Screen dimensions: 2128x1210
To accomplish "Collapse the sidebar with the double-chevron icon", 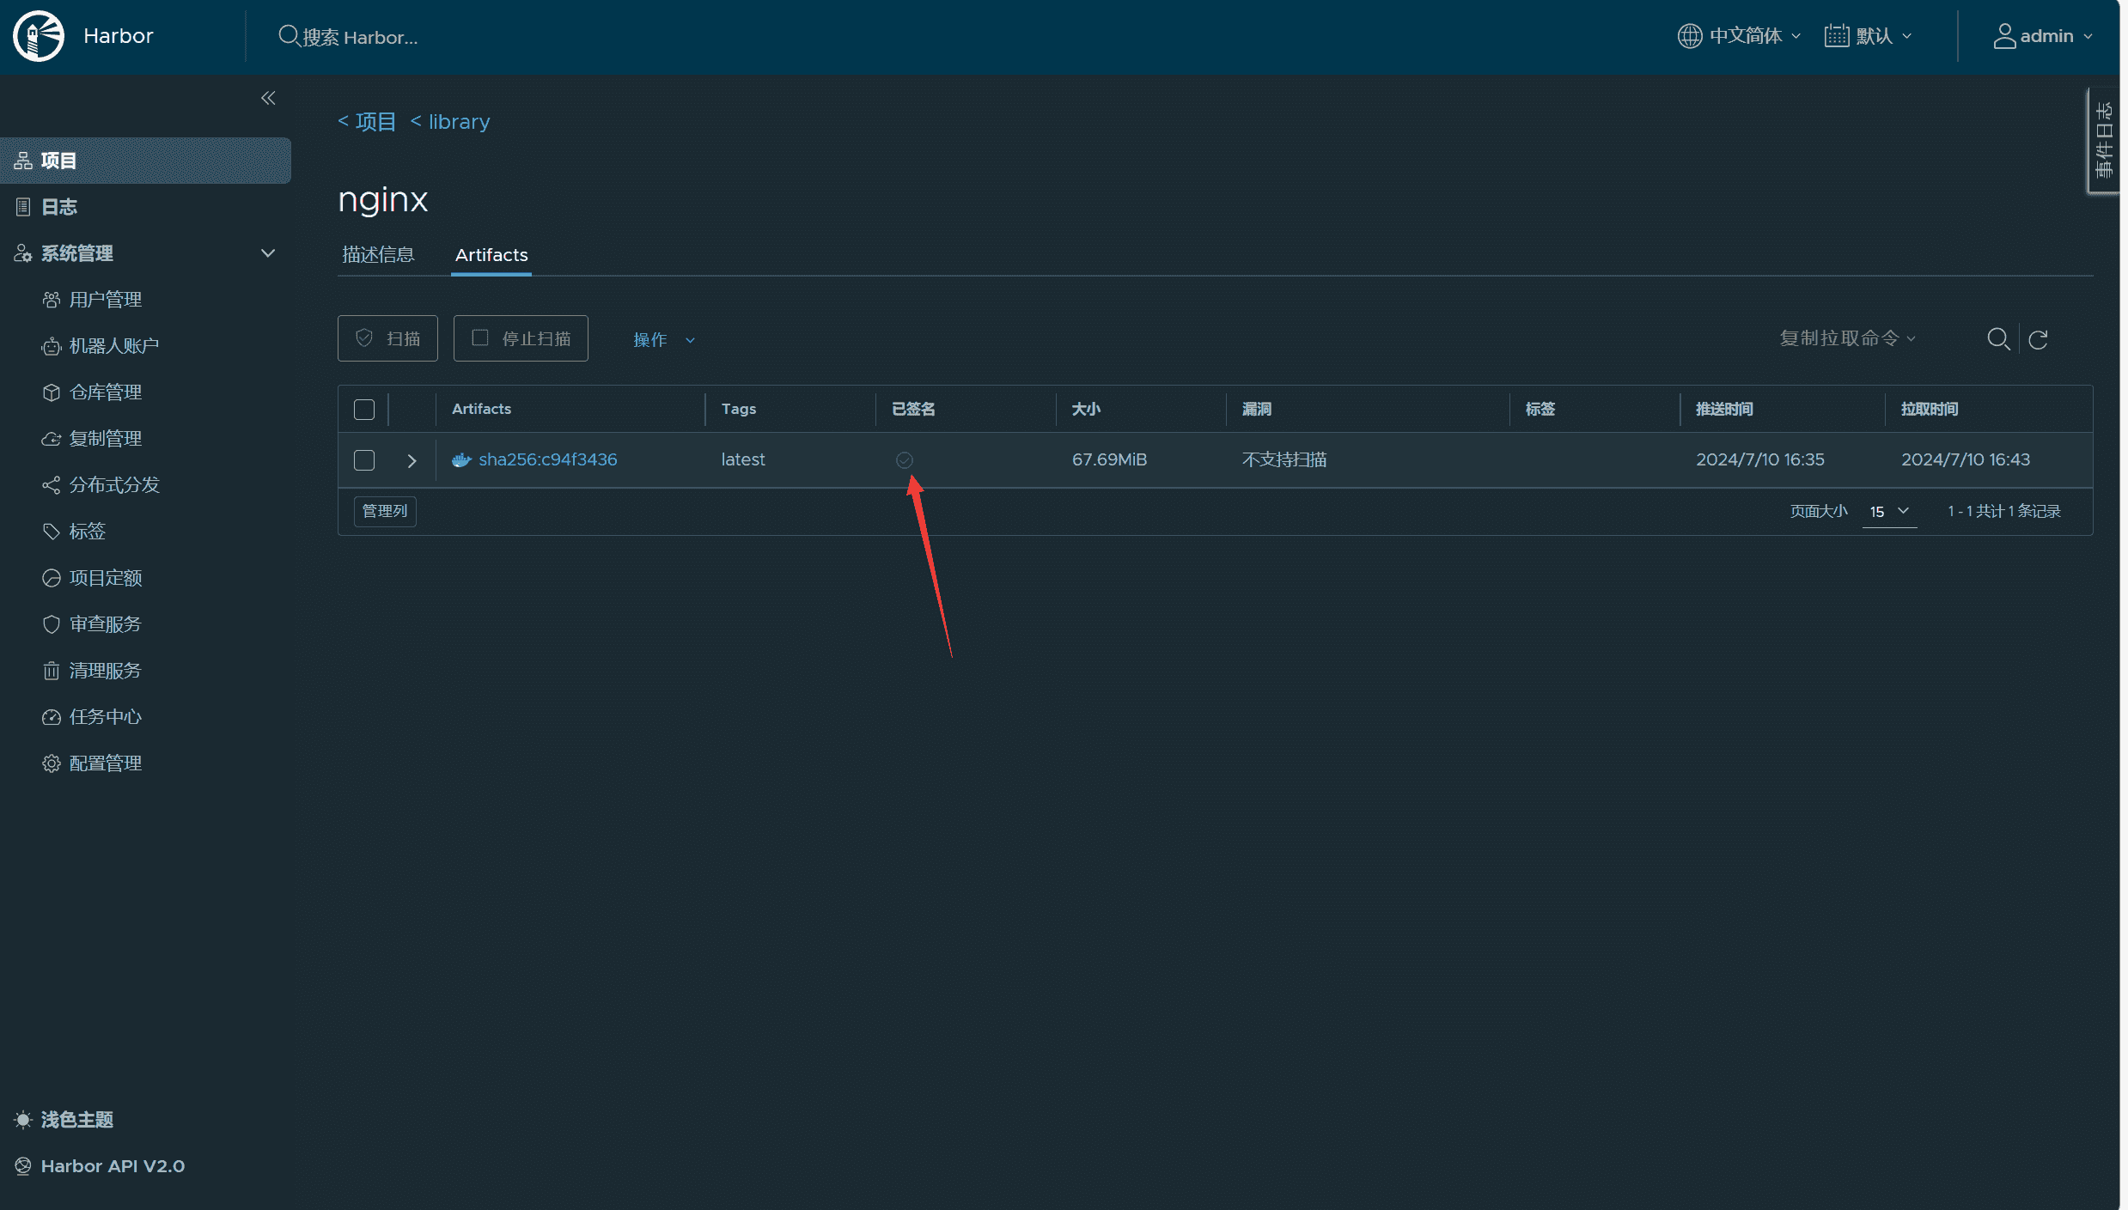I will pyautogui.click(x=268, y=98).
